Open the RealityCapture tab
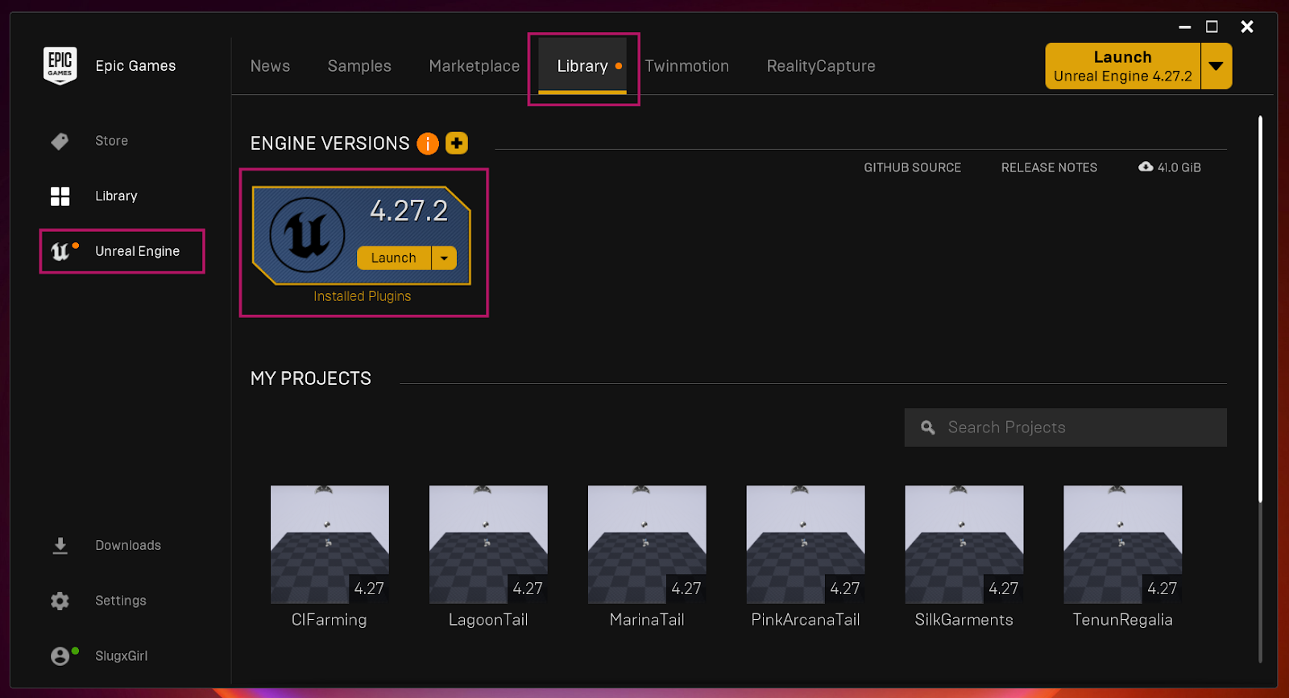This screenshot has height=698, width=1289. point(821,66)
